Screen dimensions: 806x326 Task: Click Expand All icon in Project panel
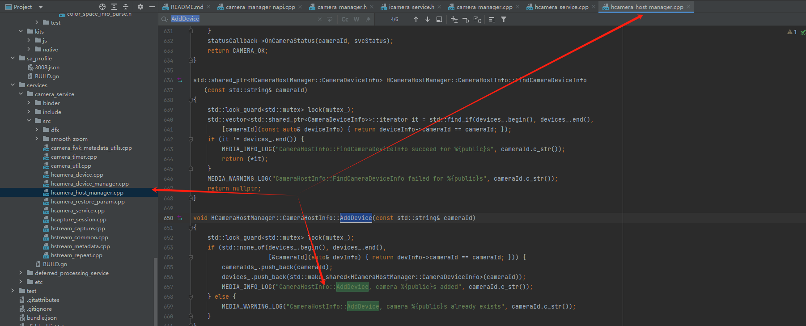(114, 7)
